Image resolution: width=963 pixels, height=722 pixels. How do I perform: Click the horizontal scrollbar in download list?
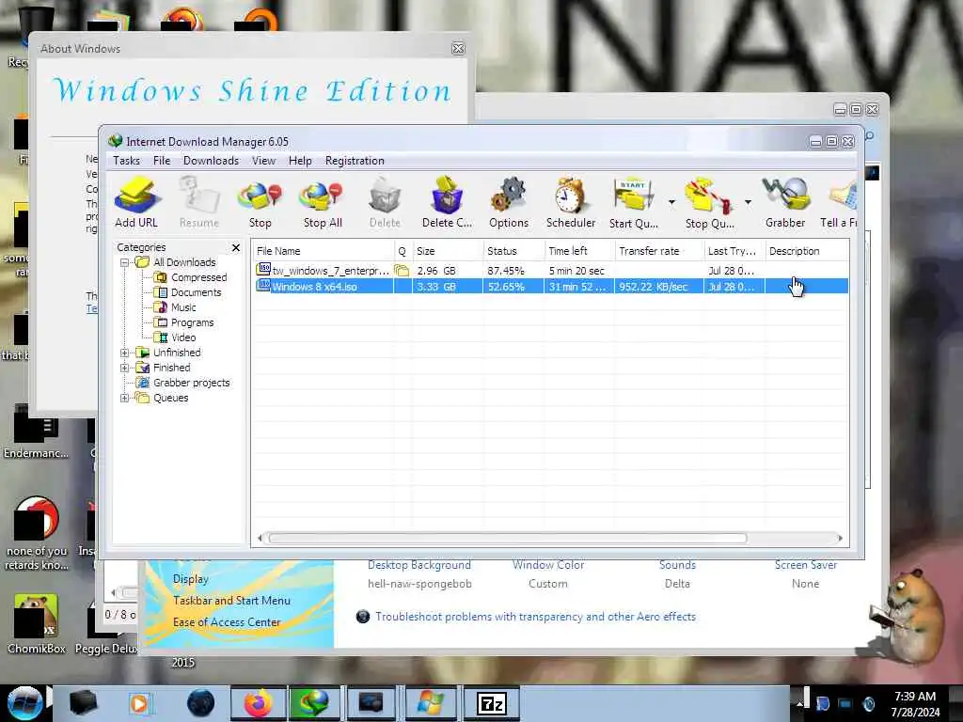(507, 539)
